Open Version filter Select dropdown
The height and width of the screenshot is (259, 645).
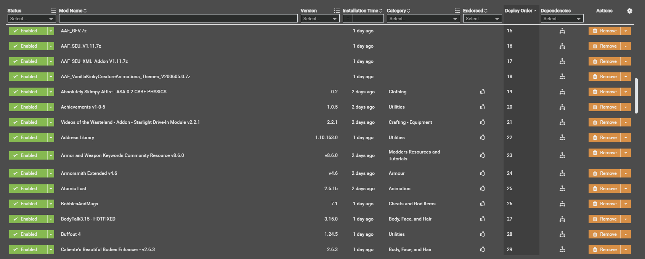tap(320, 18)
